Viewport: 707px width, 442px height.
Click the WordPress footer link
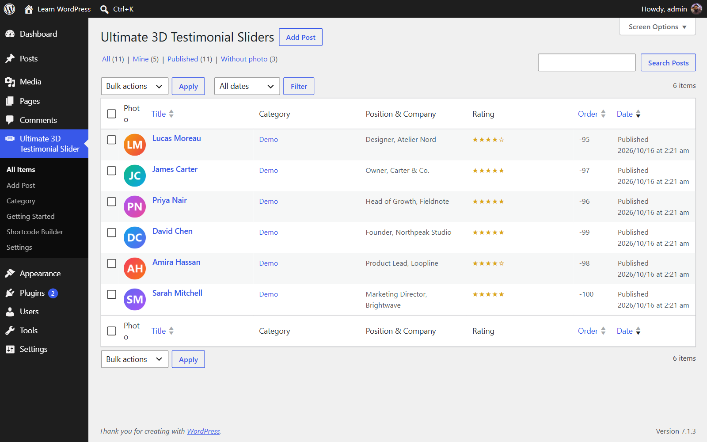coord(203,431)
